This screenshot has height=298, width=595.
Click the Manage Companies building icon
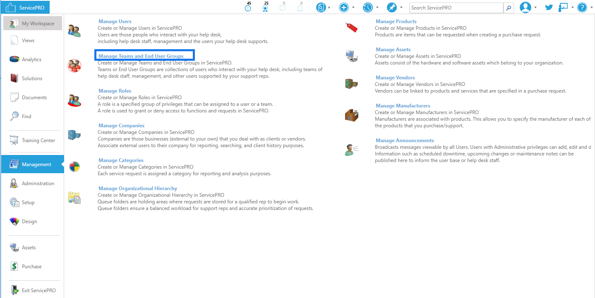coord(74,135)
